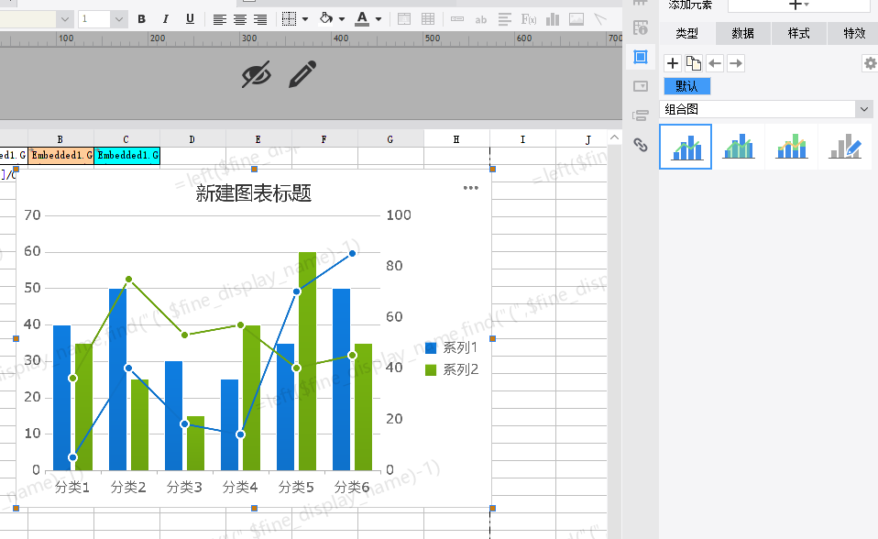Click hyperlink chain icon in sidebar
The image size is (878, 539).
point(641,145)
